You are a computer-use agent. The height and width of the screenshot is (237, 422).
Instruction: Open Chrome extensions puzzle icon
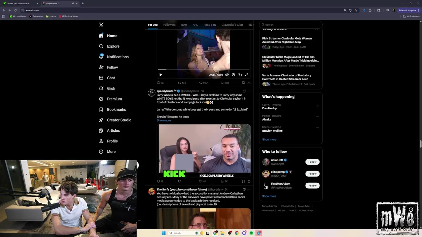tap(370, 10)
